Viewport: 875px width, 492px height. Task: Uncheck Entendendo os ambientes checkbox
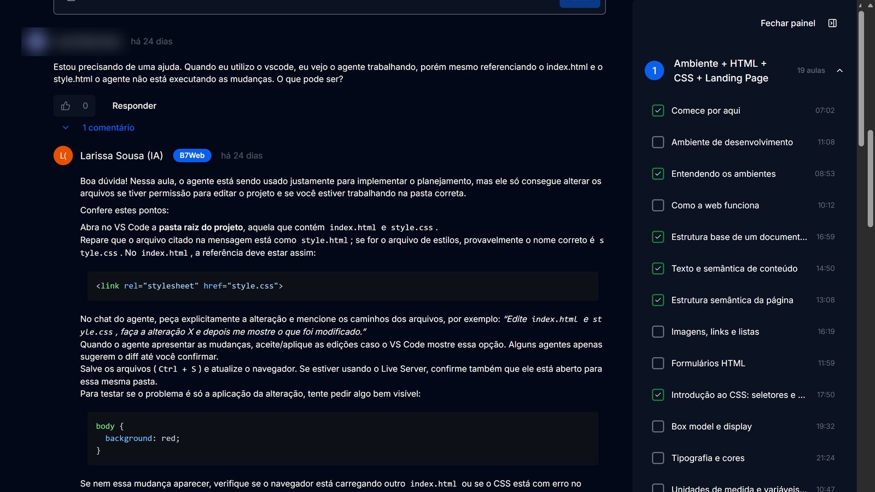[x=658, y=174]
